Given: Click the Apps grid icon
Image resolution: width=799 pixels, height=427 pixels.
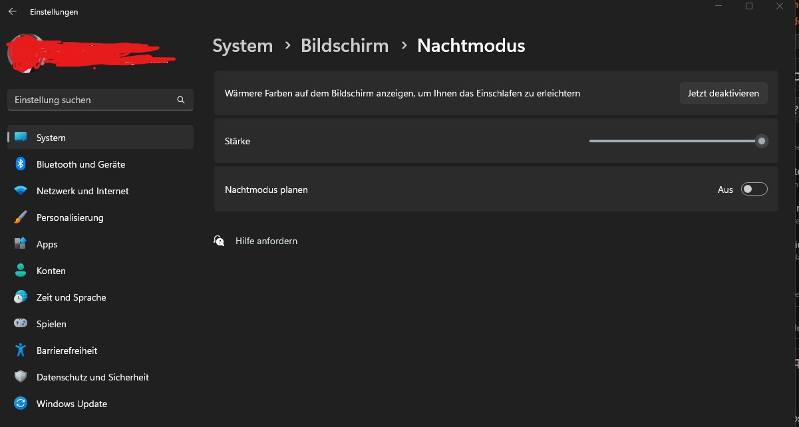Looking at the screenshot, I should pyautogui.click(x=21, y=244).
